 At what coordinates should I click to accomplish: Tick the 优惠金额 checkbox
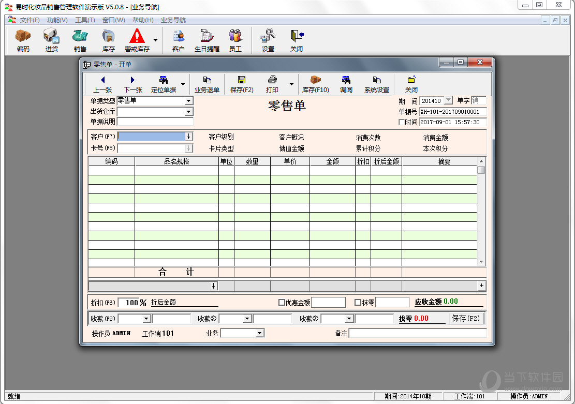[282, 303]
